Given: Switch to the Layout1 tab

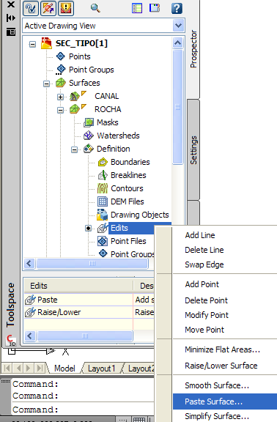Looking at the screenshot, I should 101,369.
